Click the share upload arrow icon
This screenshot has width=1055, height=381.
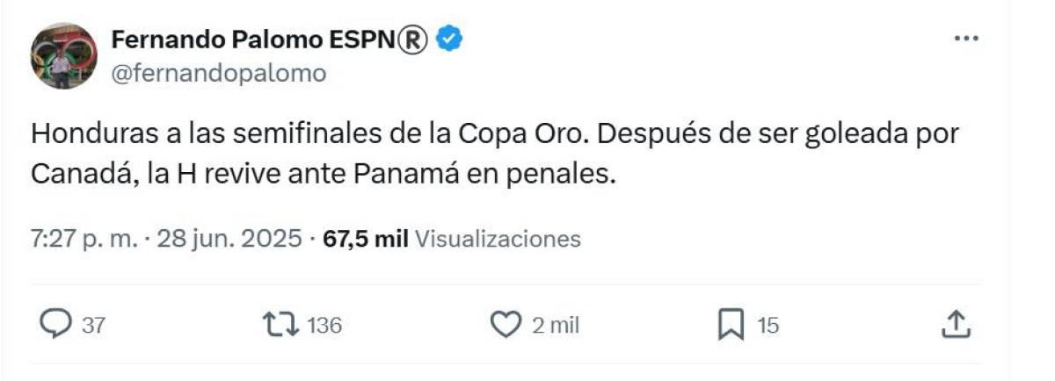click(956, 325)
